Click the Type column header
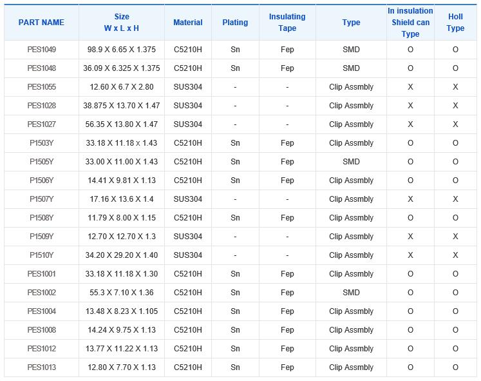The image size is (481, 381). pyautogui.click(x=351, y=23)
